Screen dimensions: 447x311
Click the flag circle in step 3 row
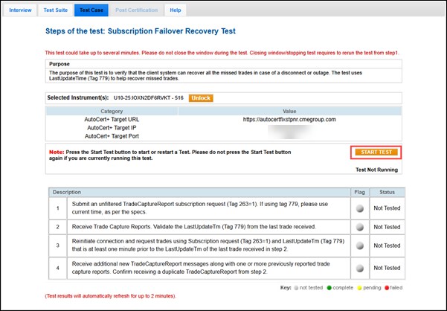point(358,246)
